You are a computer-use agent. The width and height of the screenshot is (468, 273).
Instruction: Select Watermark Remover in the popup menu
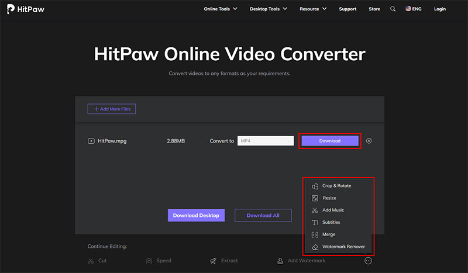[343, 247]
